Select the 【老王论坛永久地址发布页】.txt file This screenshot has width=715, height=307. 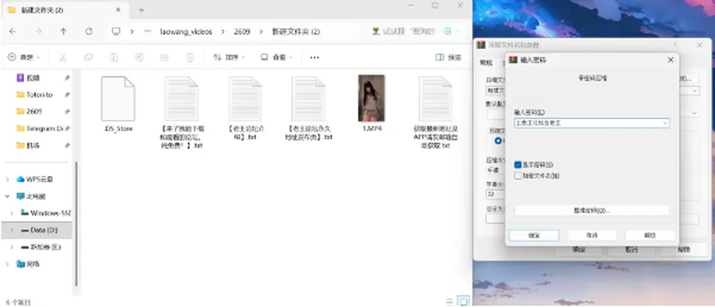pyautogui.click(x=308, y=107)
